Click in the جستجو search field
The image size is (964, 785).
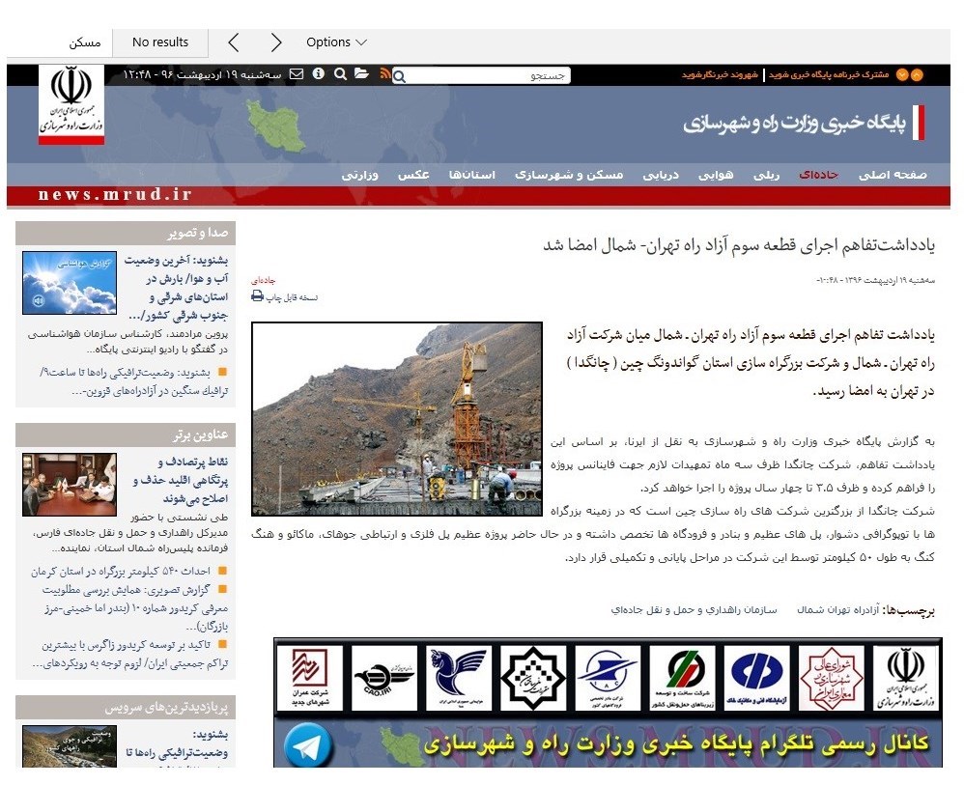click(x=488, y=75)
